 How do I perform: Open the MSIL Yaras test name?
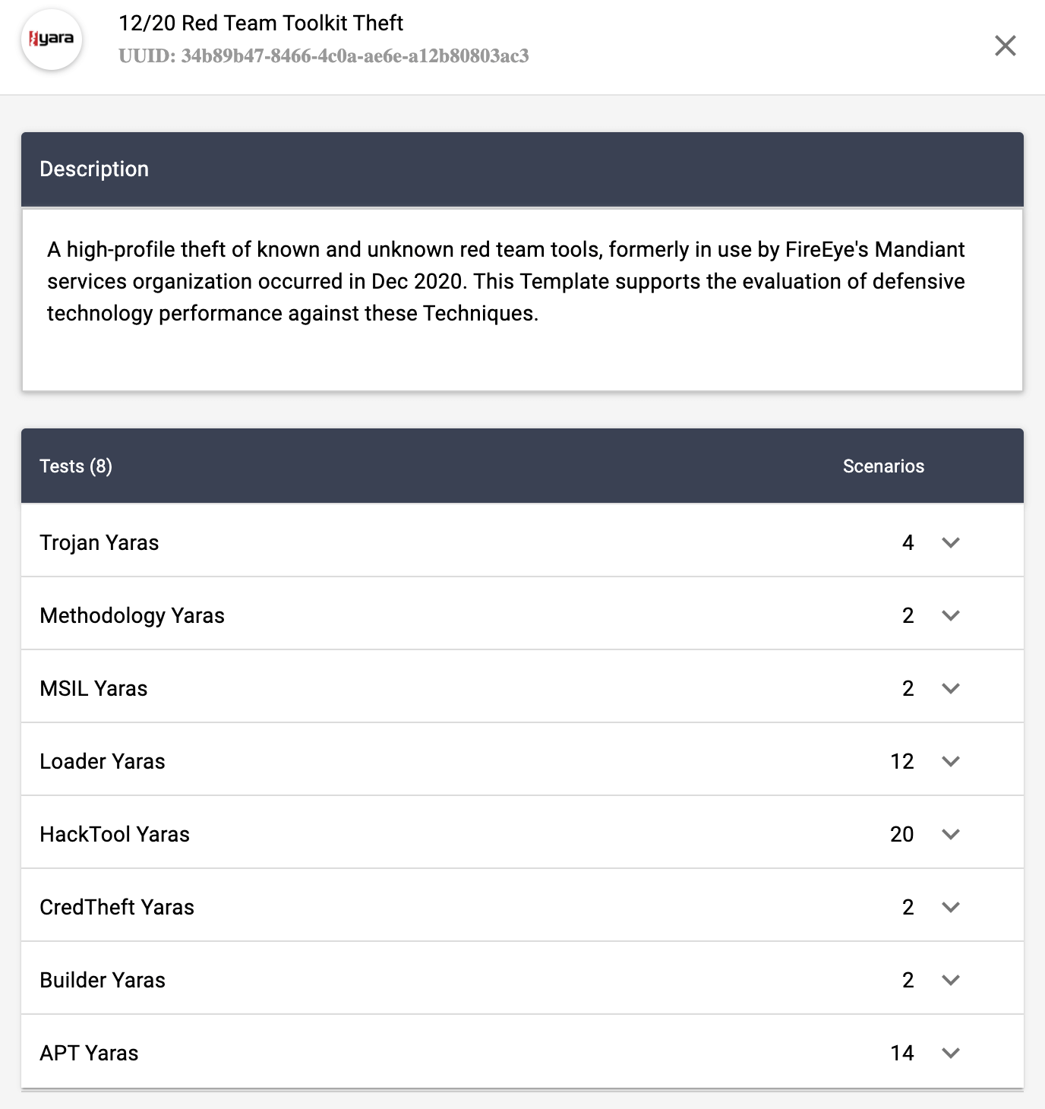tap(93, 688)
